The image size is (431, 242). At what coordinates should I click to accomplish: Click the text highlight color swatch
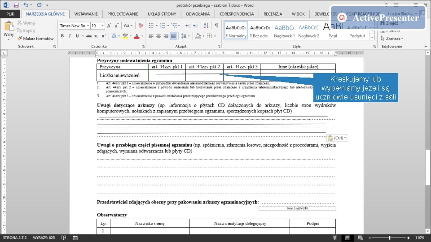[x=125, y=36]
